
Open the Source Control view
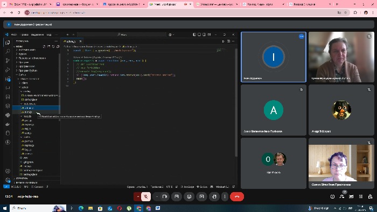tap(8, 60)
